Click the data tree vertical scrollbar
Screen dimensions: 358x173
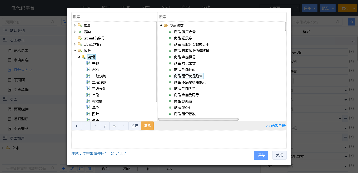tap(157, 62)
